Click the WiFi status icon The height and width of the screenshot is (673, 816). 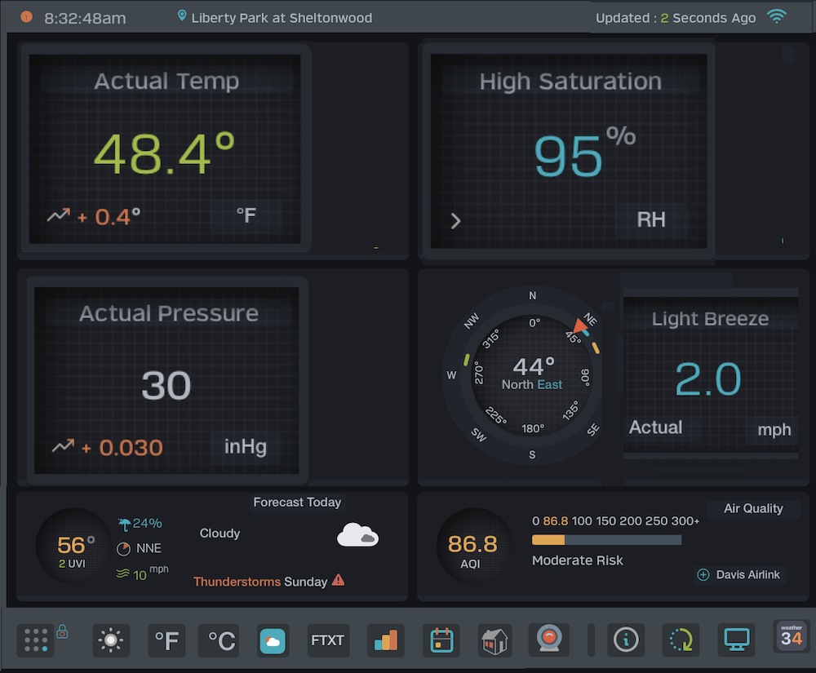click(777, 16)
